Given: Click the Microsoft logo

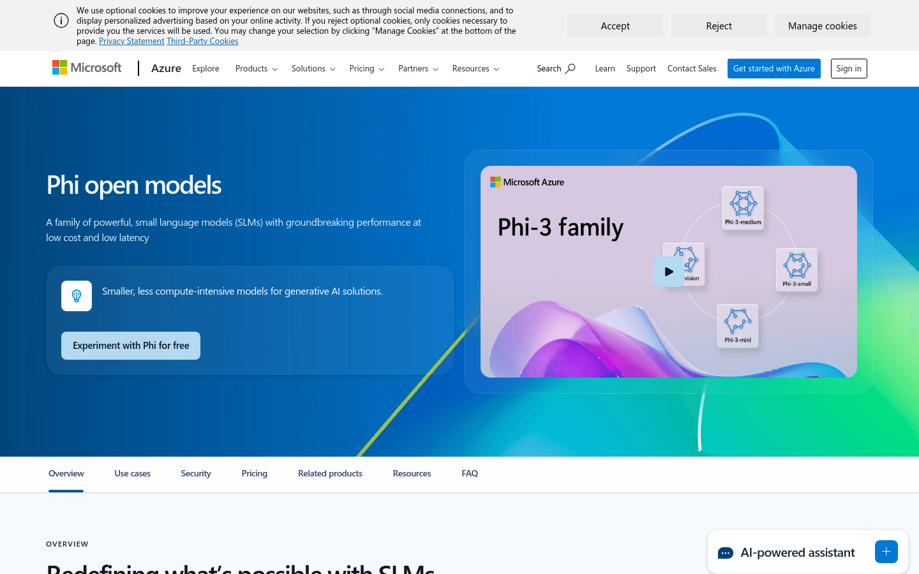Looking at the screenshot, I should (x=87, y=68).
